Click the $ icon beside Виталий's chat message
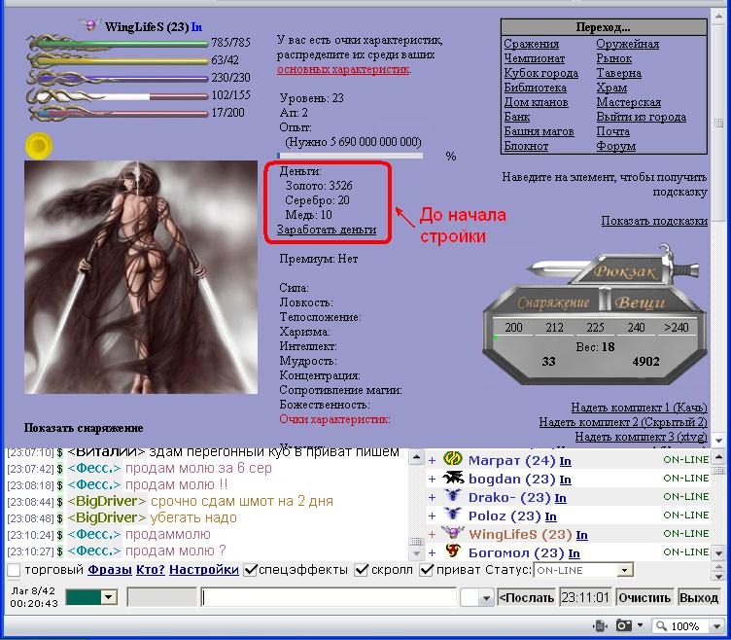731x640 pixels. (x=59, y=452)
